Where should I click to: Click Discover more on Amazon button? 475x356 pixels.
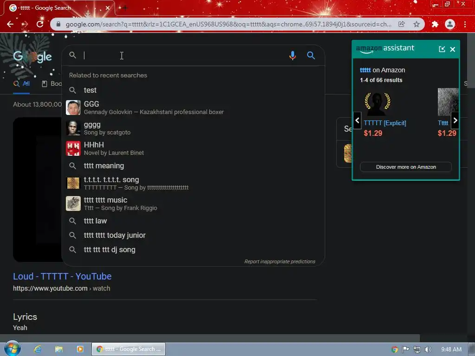click(405, 167)
